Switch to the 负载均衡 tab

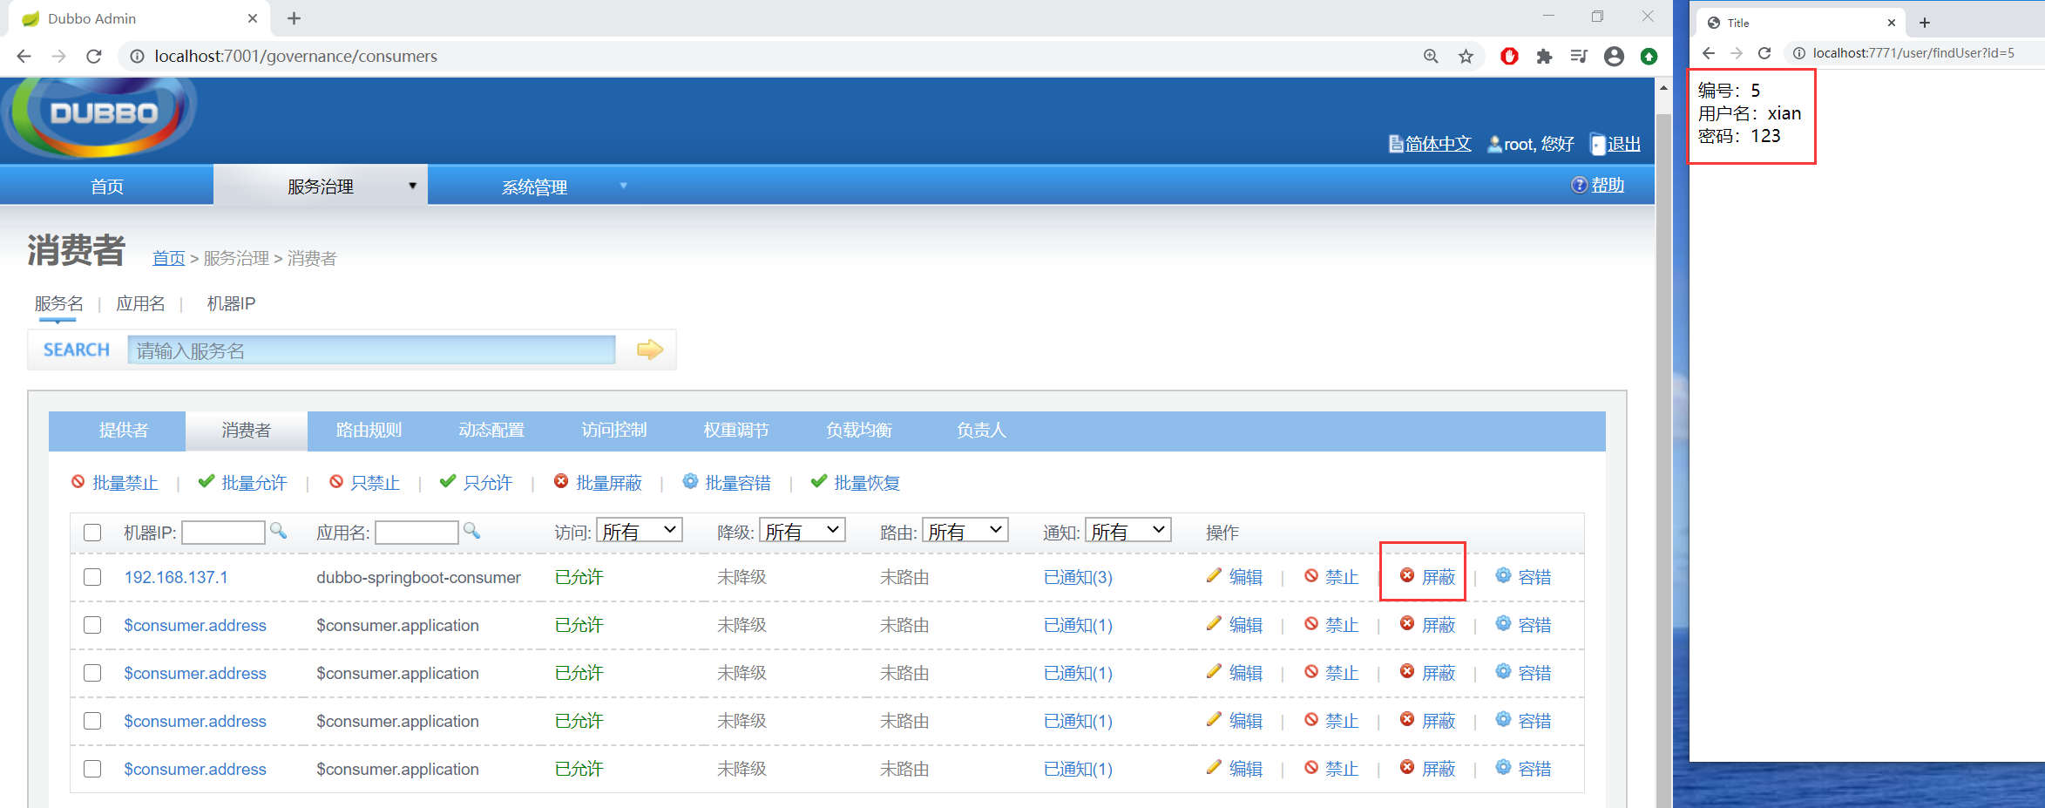[x=859, y=431]
